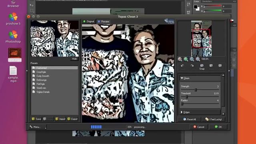Viewport: 256px width, 144px height.
Task: Click the processing progress bar
Action: (x=108, y=127)
